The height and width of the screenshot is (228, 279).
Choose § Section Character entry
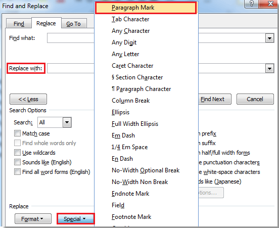[146, 77]
